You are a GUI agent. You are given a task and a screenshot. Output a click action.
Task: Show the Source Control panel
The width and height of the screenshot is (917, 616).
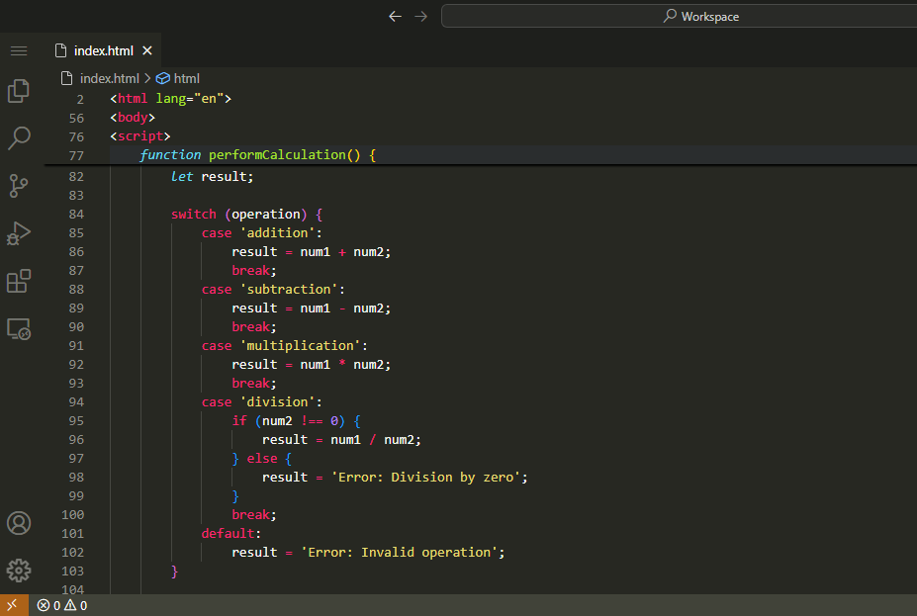(19, 185)
